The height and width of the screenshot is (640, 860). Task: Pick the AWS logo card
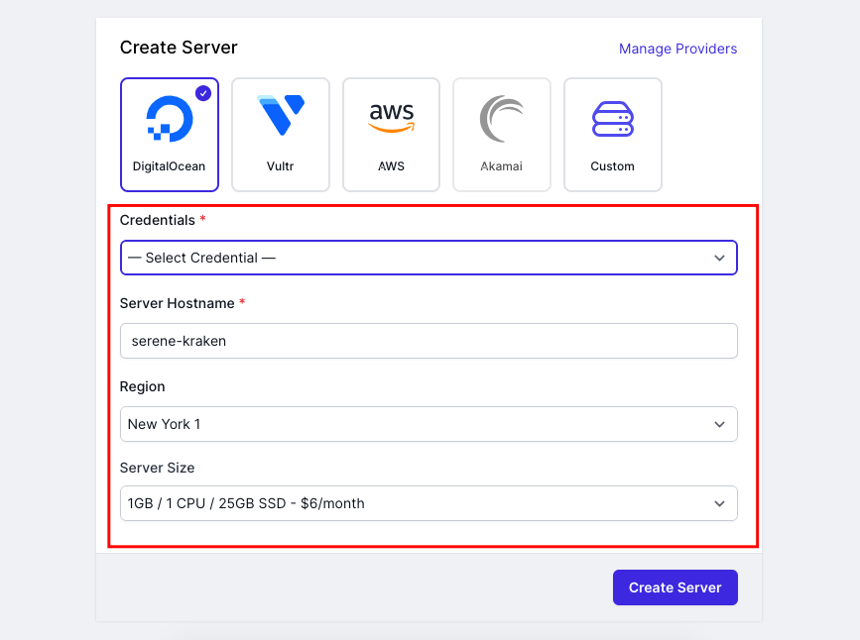click(391, 135)
